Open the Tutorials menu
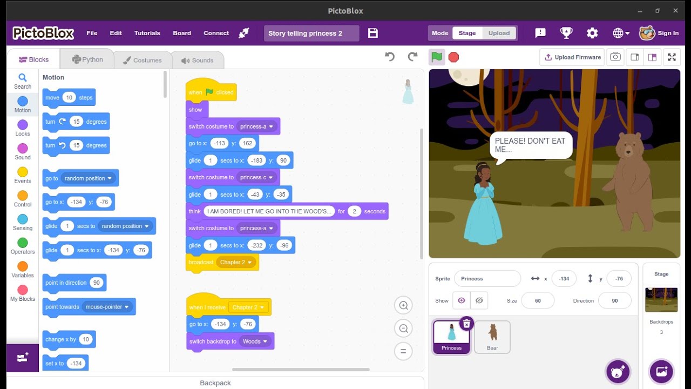Viewport: 691px width, 389px height. click(x=147, y=33)
